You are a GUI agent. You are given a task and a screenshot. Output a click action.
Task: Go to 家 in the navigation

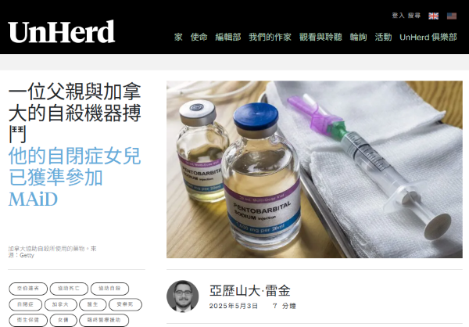[x=178, y=37]
